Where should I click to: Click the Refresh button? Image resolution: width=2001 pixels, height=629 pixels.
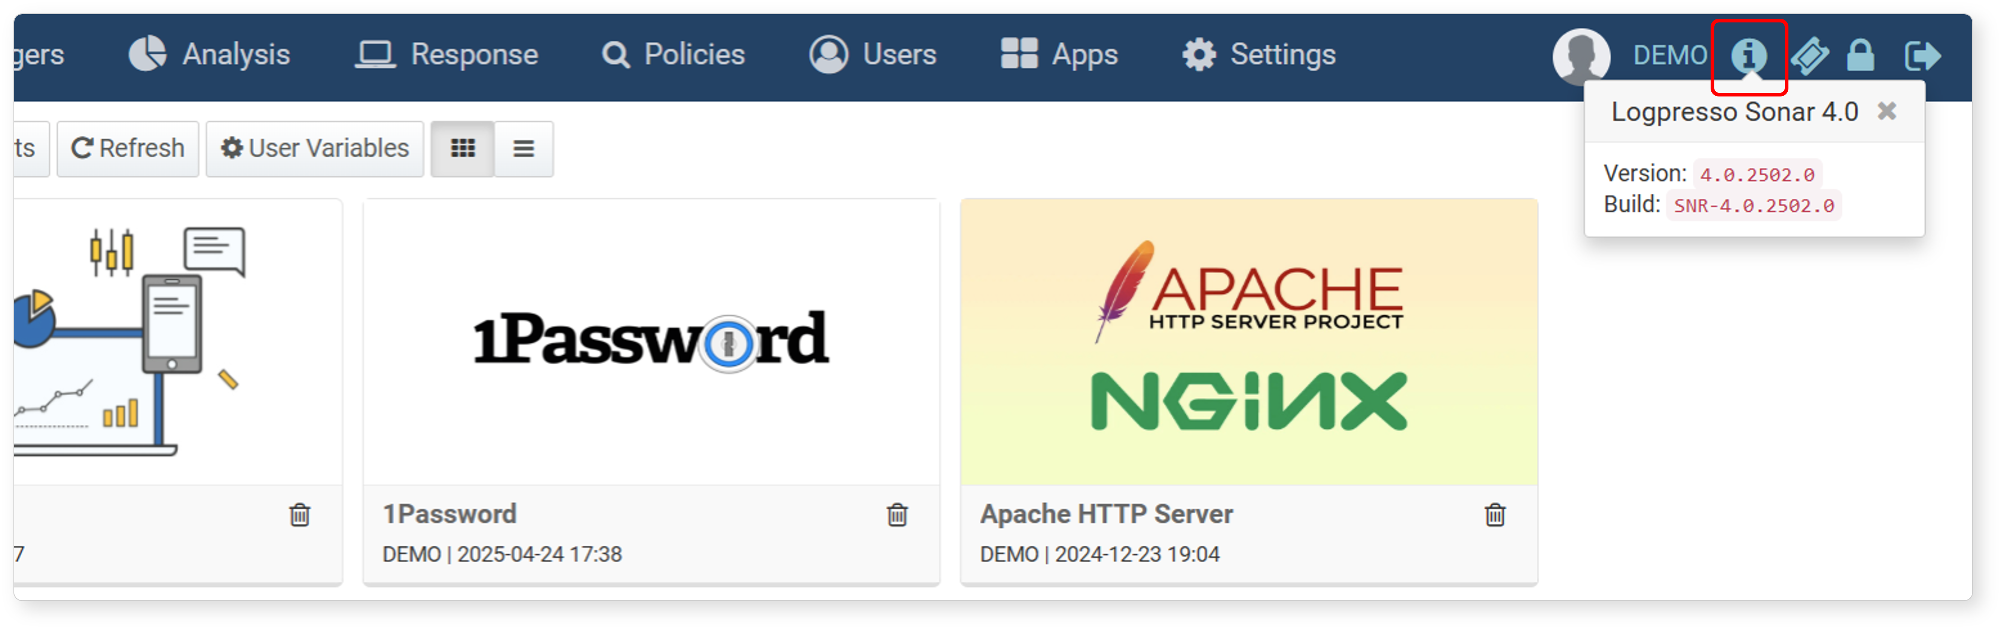click(128, 148)
